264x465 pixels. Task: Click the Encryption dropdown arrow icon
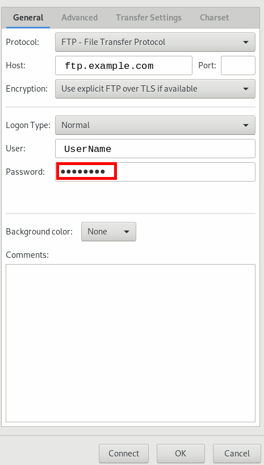pos(245,89)
